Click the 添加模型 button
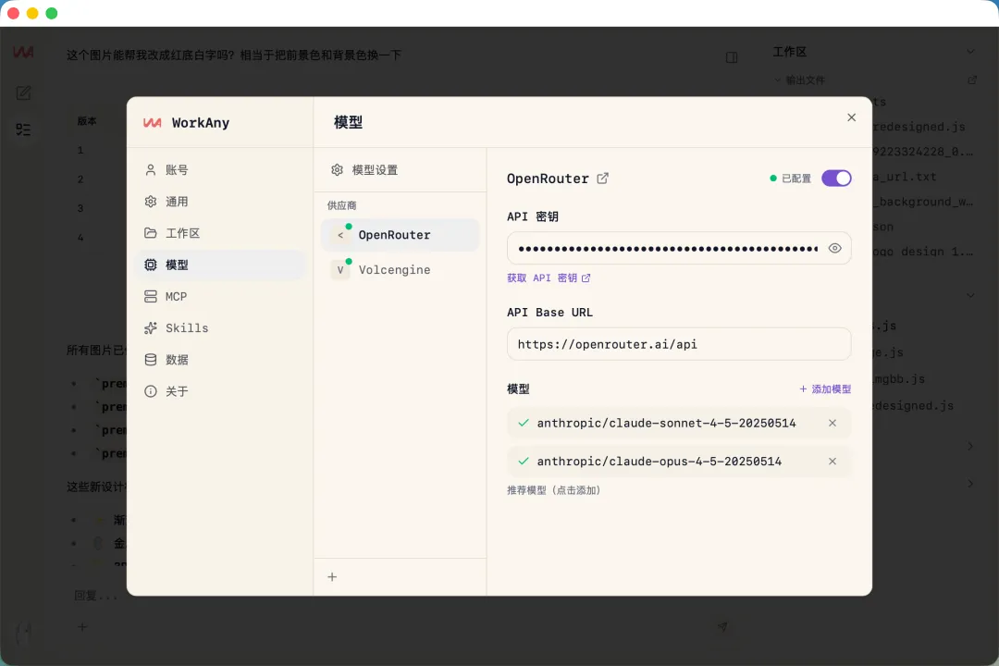Viewport: 999px width, 666px height. pos(825,389)
